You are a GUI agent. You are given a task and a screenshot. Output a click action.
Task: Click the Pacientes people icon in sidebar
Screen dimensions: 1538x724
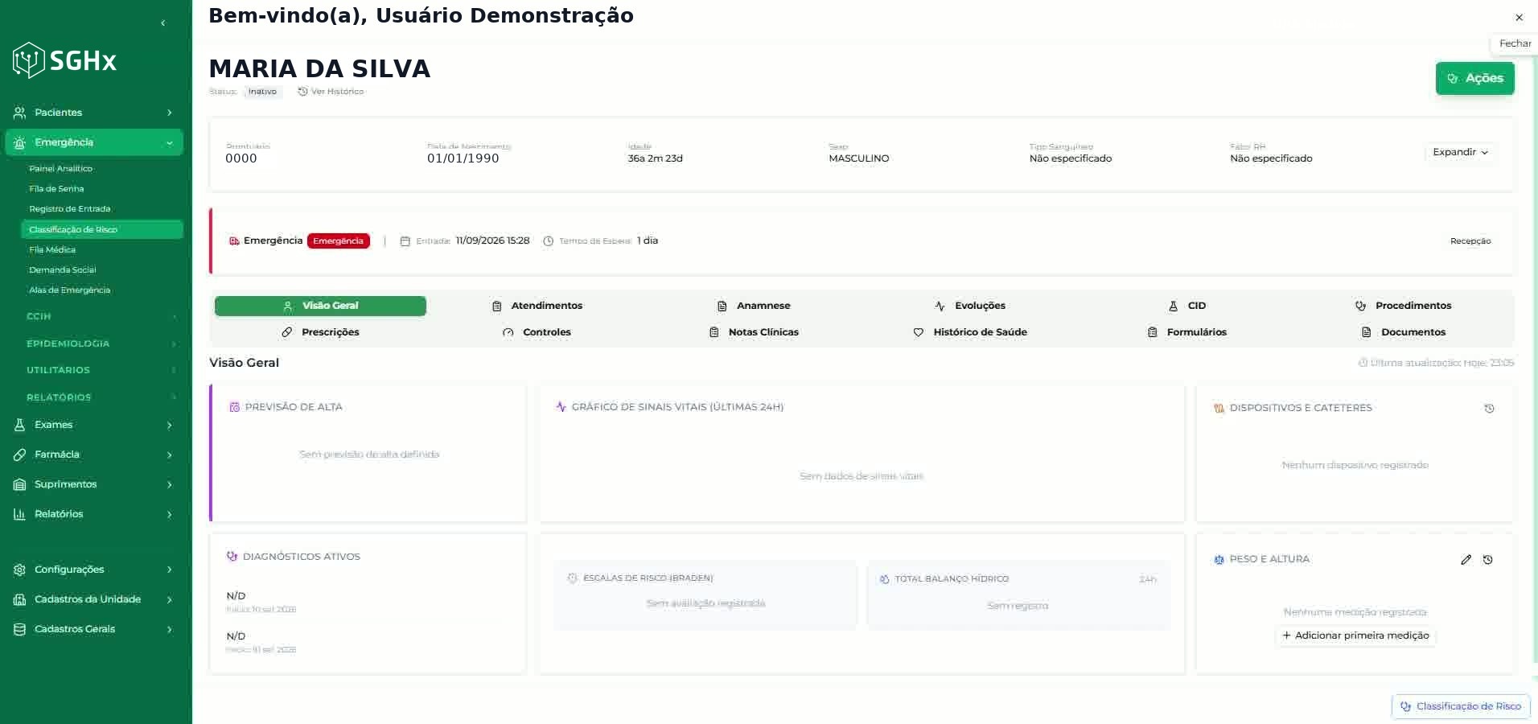coord(20,113)
